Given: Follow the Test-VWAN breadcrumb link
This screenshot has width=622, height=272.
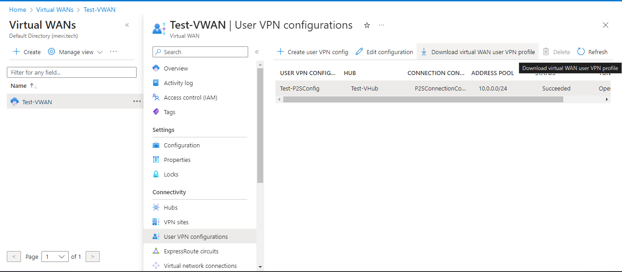Looking at the screenshot, I should 100,10.
